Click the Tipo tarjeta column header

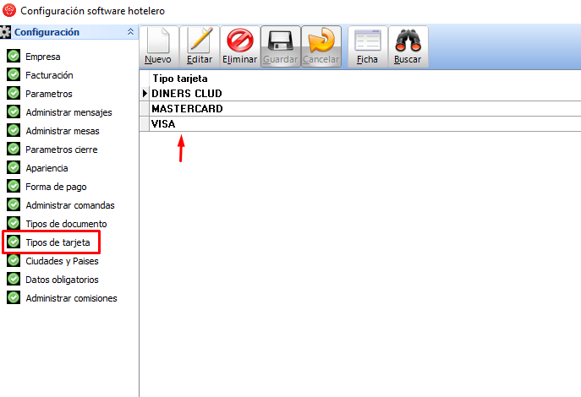point(179,79)
